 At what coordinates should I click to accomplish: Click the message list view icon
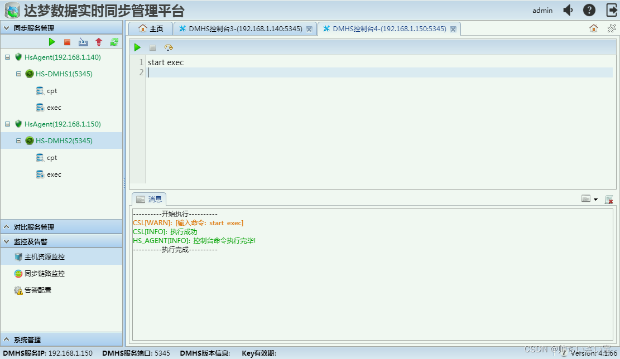click(x=586, y=199)
